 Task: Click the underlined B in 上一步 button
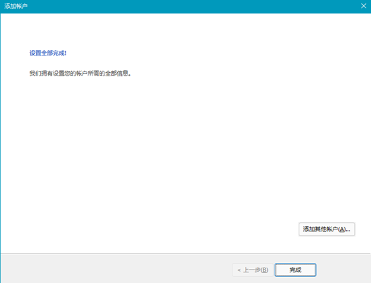[264, 270]
